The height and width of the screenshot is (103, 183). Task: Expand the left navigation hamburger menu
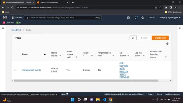click(x=3, y=28)
